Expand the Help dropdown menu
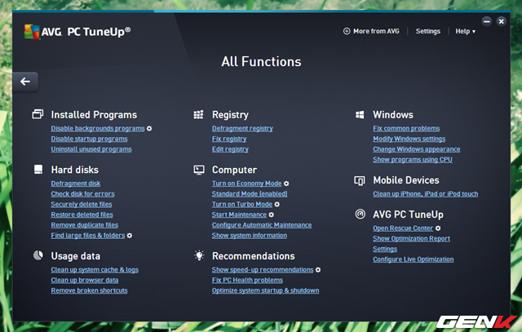This screenshot has width=522, height=332. pyautogui.click(x=465, y=32)
